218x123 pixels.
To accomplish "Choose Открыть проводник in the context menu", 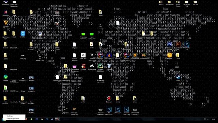I will pyautogui.click(x=14, y=119).
